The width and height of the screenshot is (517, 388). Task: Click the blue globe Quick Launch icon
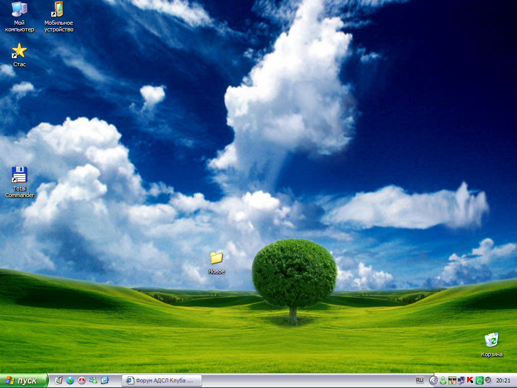(70, 380)
